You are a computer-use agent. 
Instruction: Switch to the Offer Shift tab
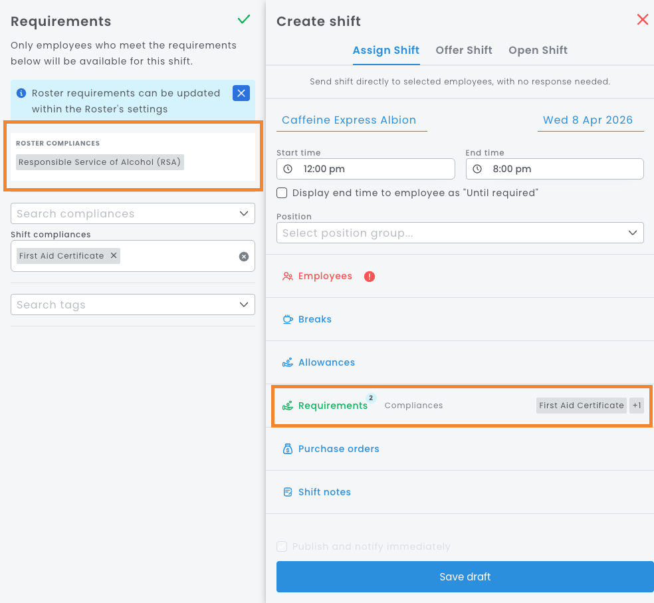pyautogui.click(x=464, y=51)
